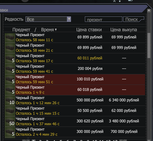The height and width of the screenshot is (141, 153).
Task: Click item icon of lot ending 59 мин 17 с
Action: [x=10, y=59]
